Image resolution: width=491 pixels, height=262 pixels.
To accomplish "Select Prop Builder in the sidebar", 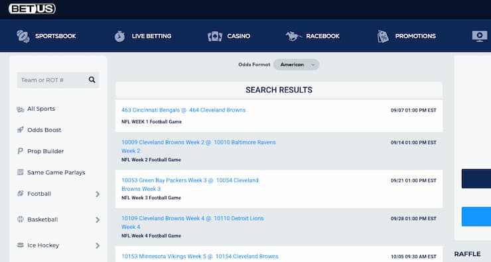I will [45, 151].
